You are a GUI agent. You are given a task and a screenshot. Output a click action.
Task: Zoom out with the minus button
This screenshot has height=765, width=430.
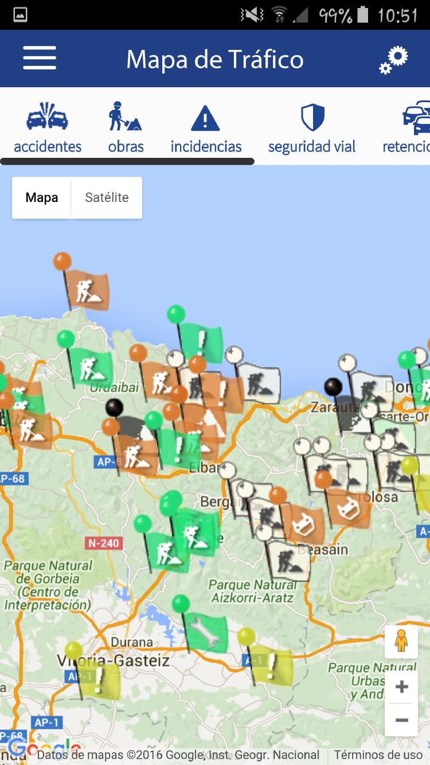pyautogui.click(x=401, y=720)
